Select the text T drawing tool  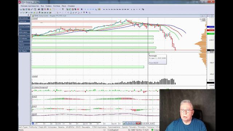point(84,13)
